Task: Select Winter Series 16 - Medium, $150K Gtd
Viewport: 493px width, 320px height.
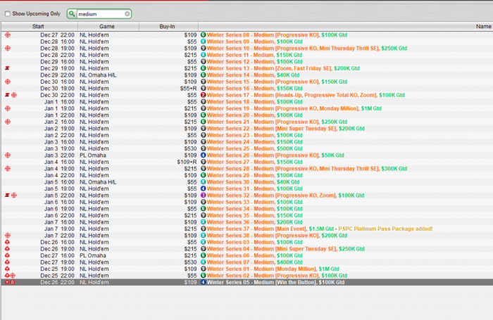Action: click(255, 88)
